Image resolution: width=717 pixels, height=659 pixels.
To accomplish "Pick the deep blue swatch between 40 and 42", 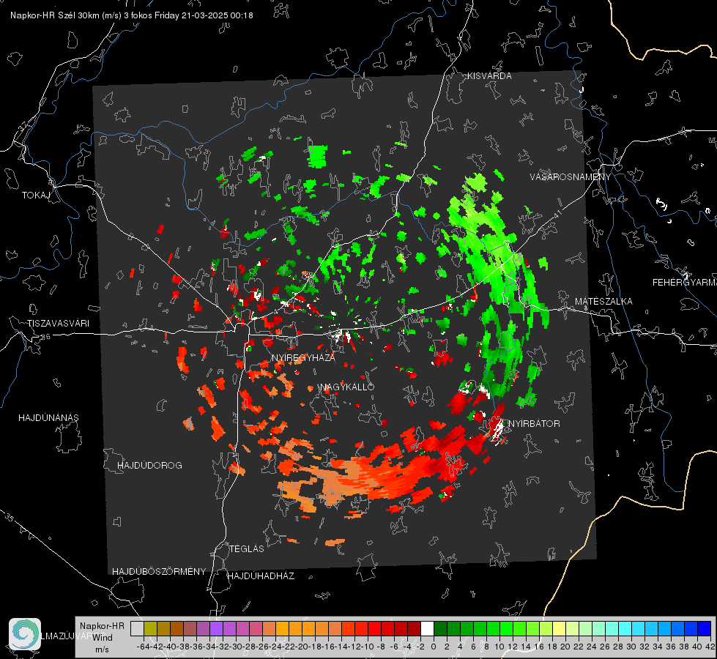I will [x=705, y=628].
